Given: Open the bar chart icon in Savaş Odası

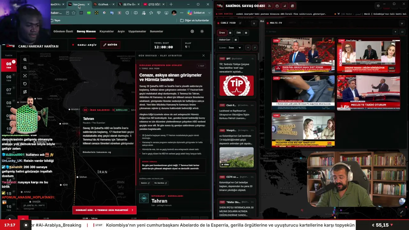Looking at the screenshot, I should tap(285, 6).
